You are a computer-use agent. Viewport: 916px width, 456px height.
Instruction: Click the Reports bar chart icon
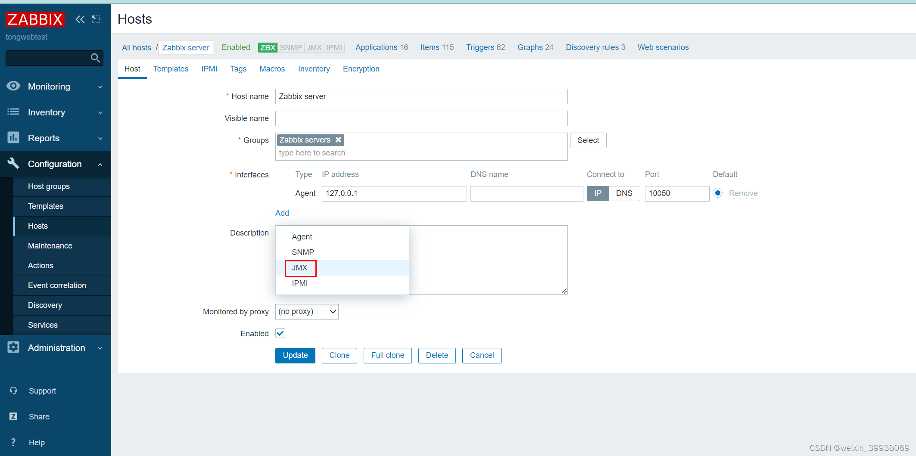pos(13,138)
